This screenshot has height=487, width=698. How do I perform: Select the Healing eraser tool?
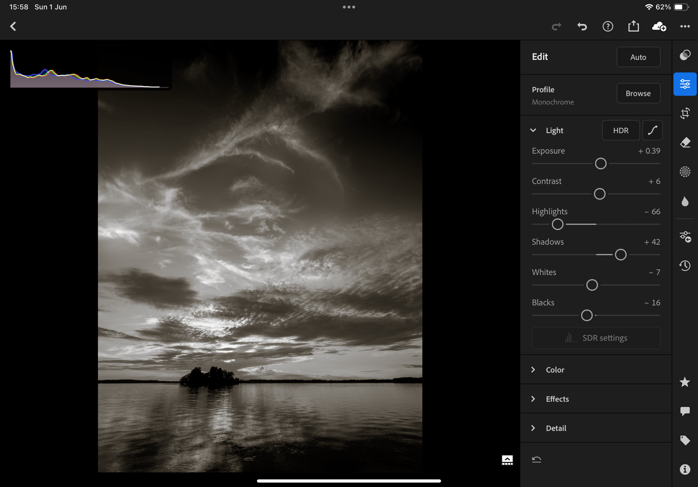tap(685, 143)
